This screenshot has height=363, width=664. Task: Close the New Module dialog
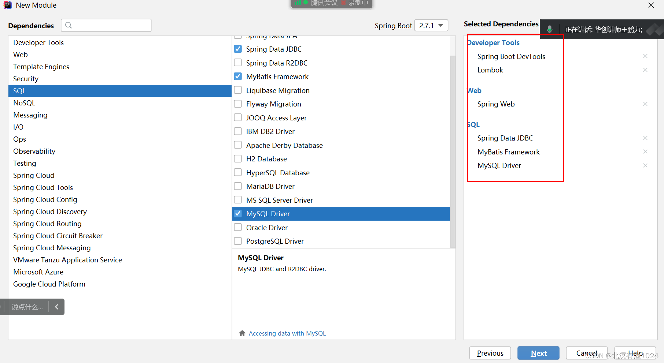[x=651, y=5]
